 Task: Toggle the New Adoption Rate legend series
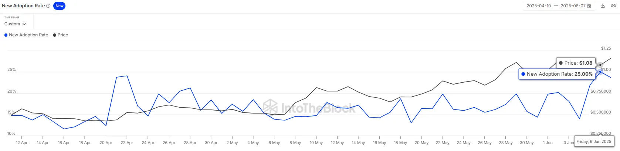[x=28, y=35]
